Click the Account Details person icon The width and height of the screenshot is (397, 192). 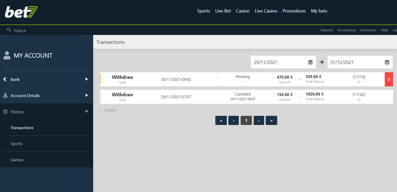pyautogui.click(x=5, y=95)
